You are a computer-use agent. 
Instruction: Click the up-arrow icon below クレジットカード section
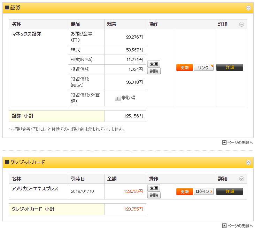224,226
